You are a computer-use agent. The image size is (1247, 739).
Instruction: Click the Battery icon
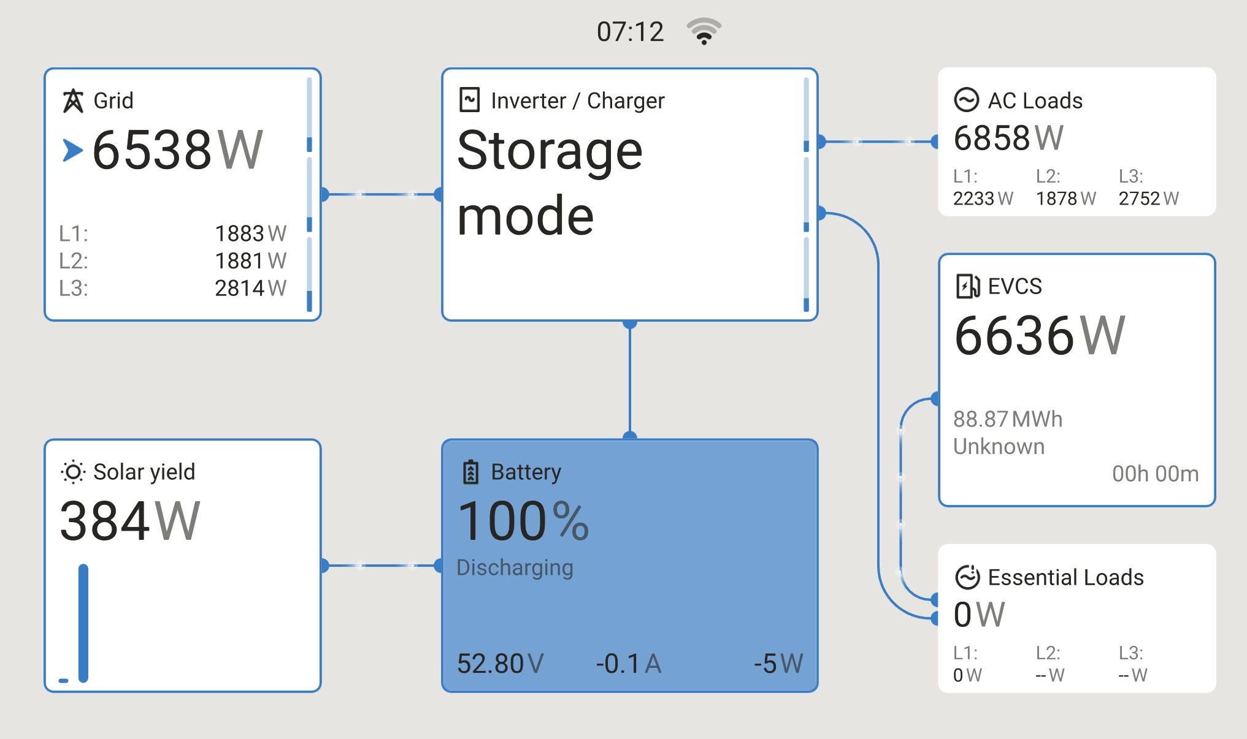(x=470, y=472)
